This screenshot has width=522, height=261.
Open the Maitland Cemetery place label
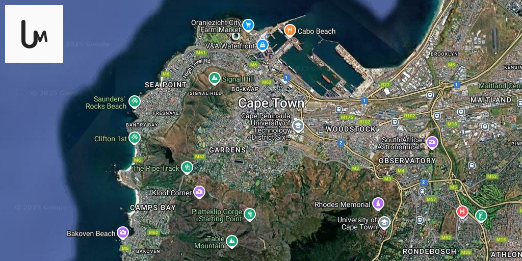[x=500, y=86]
